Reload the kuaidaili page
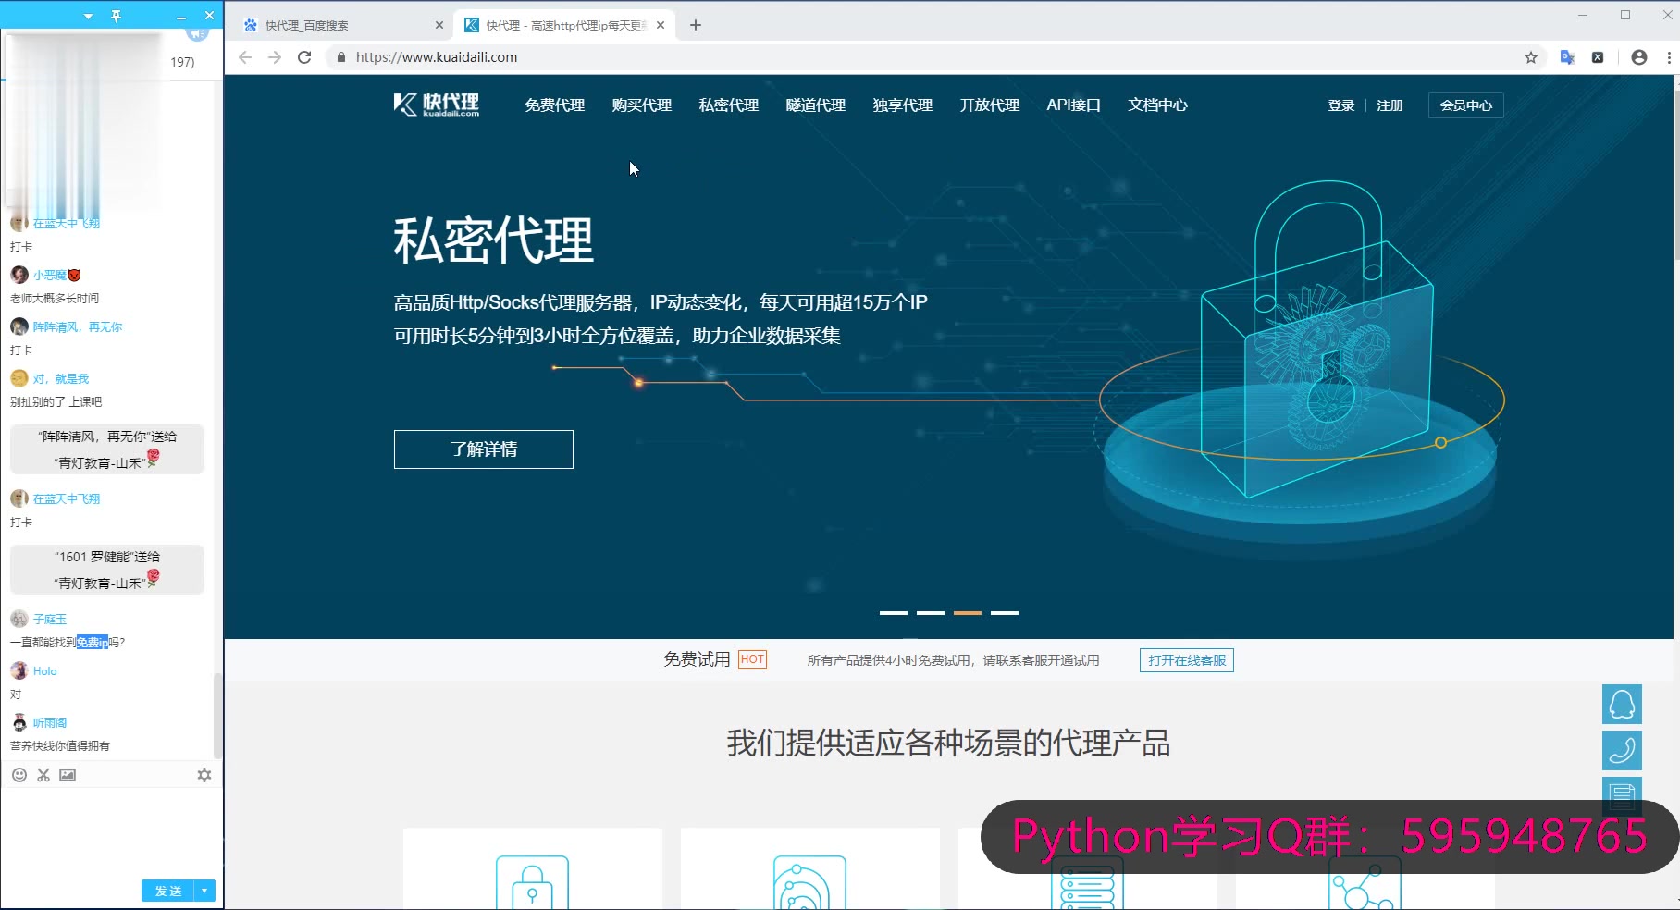Viewport: 1680px width, 910px height. [304, 57]
